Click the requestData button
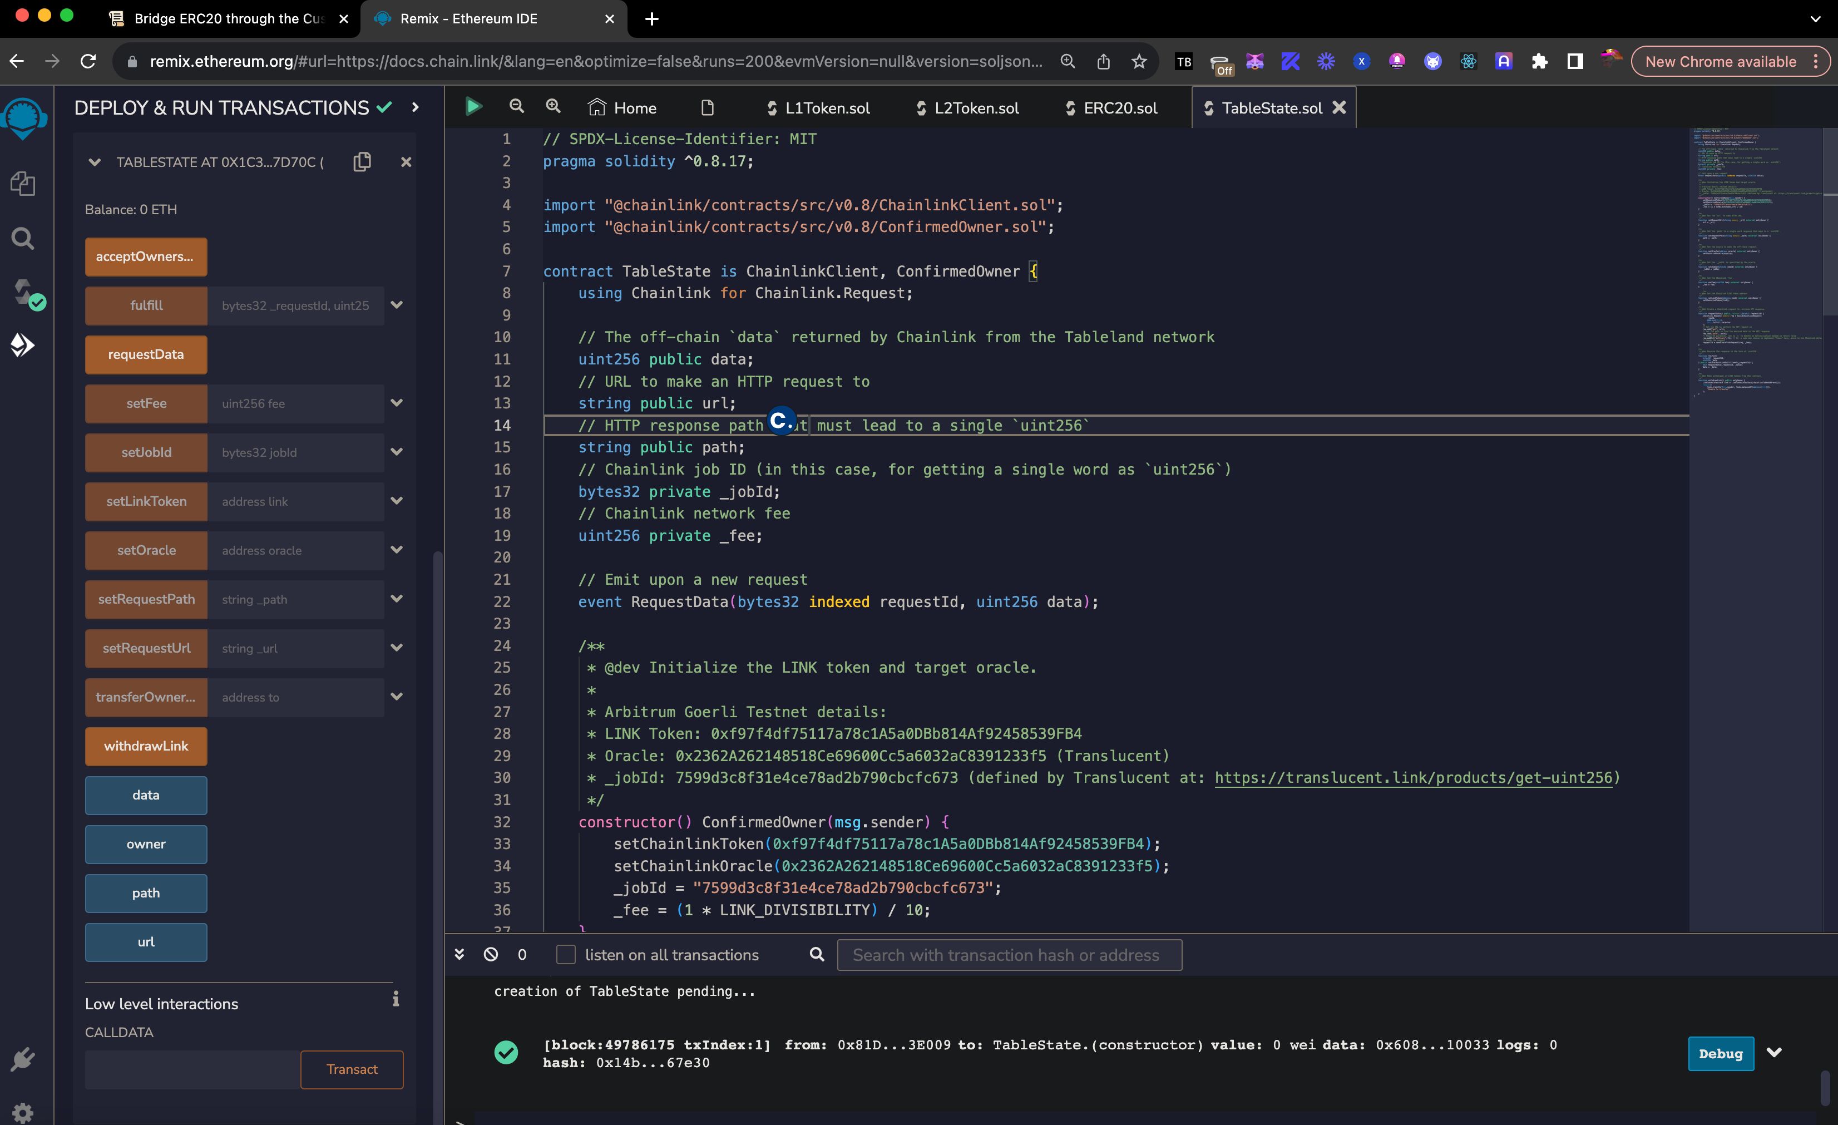This screenshot has height=1125, width=1838. [x=145, y=353]
